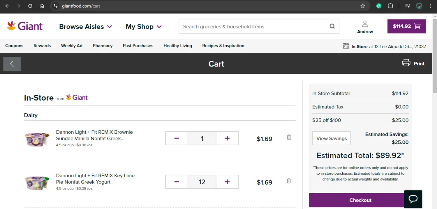Click the View Savings button
Viewport: 437px width, 209px height.
332,138
